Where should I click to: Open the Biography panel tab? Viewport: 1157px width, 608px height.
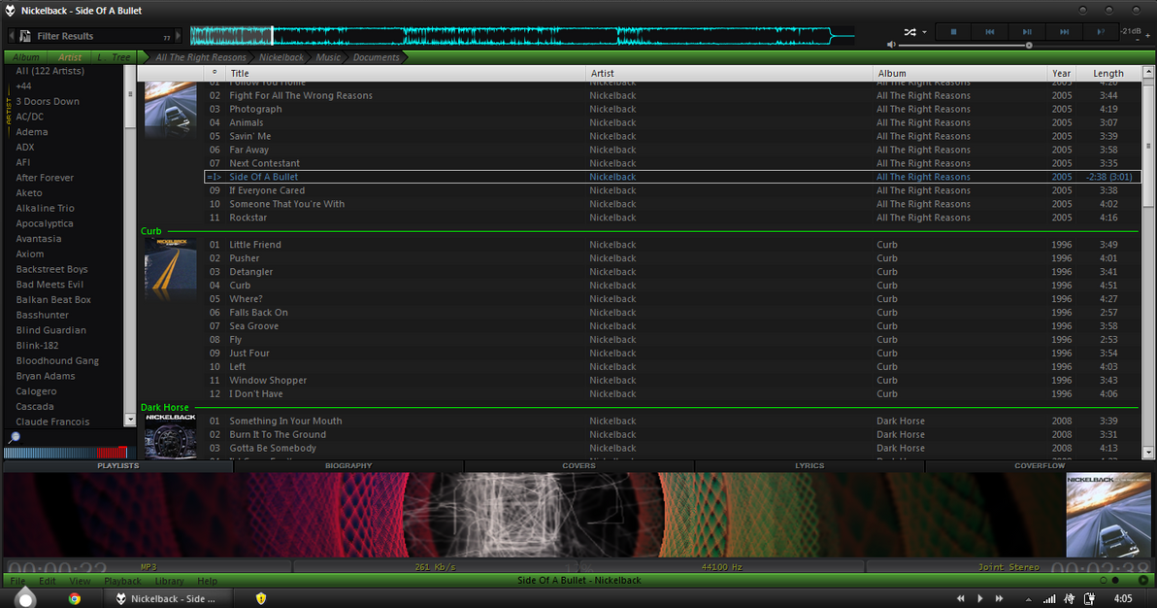[x=348, y=465]
